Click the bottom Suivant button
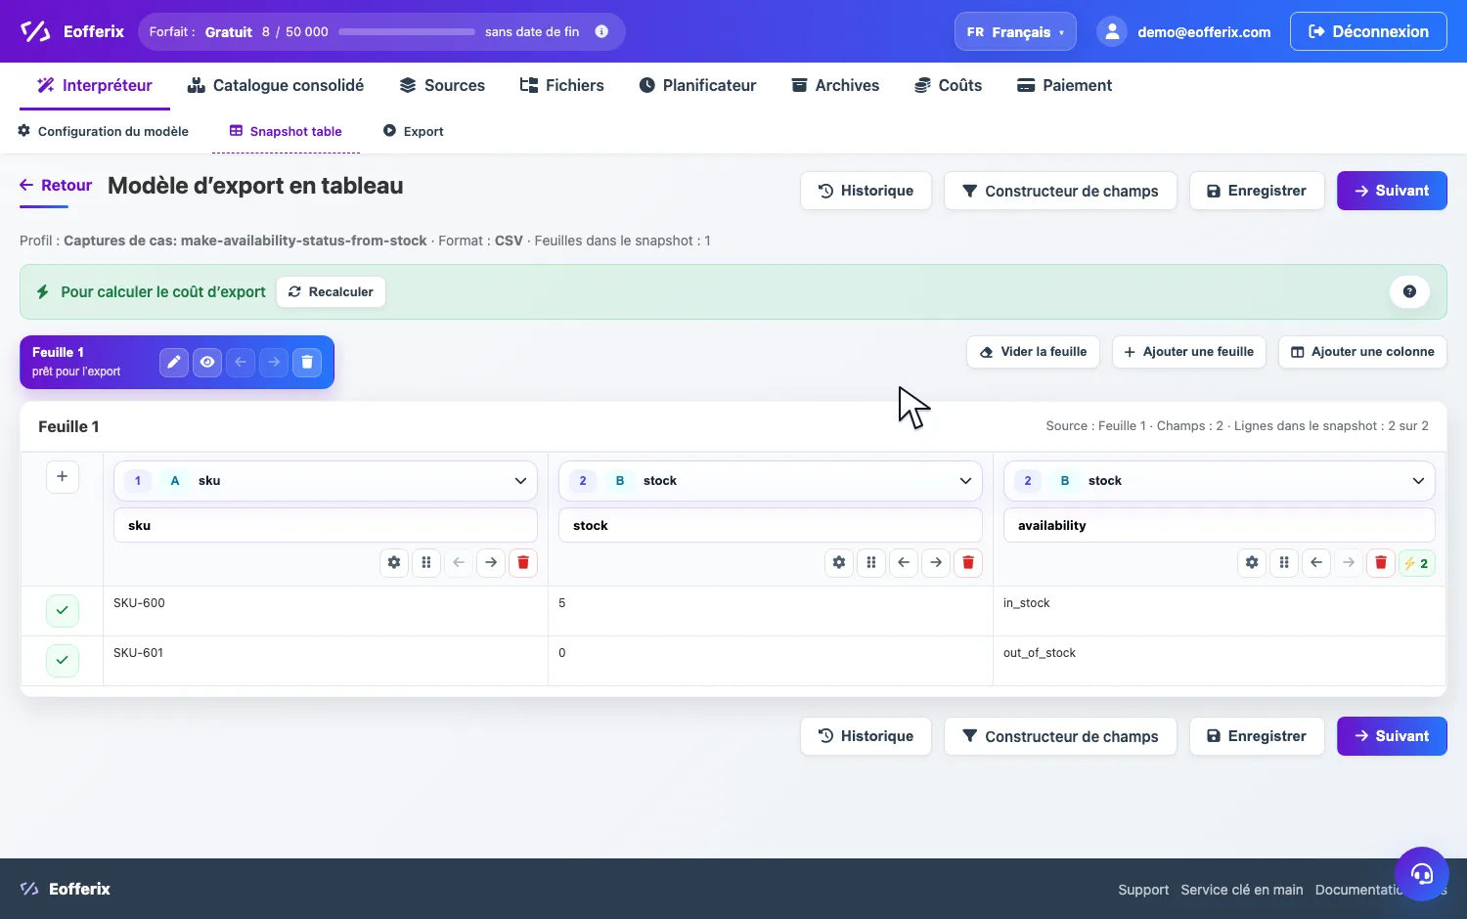 (1392, 736)
